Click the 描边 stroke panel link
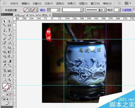 point(43,10)
